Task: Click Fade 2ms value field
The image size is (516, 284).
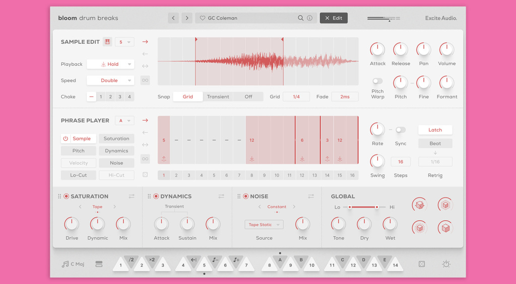Action: coord(345,97)
